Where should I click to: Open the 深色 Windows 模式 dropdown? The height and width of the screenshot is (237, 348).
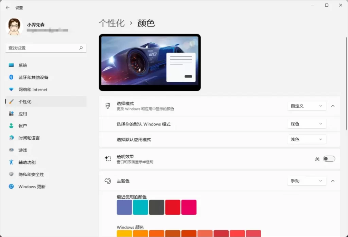pos(306,124)
